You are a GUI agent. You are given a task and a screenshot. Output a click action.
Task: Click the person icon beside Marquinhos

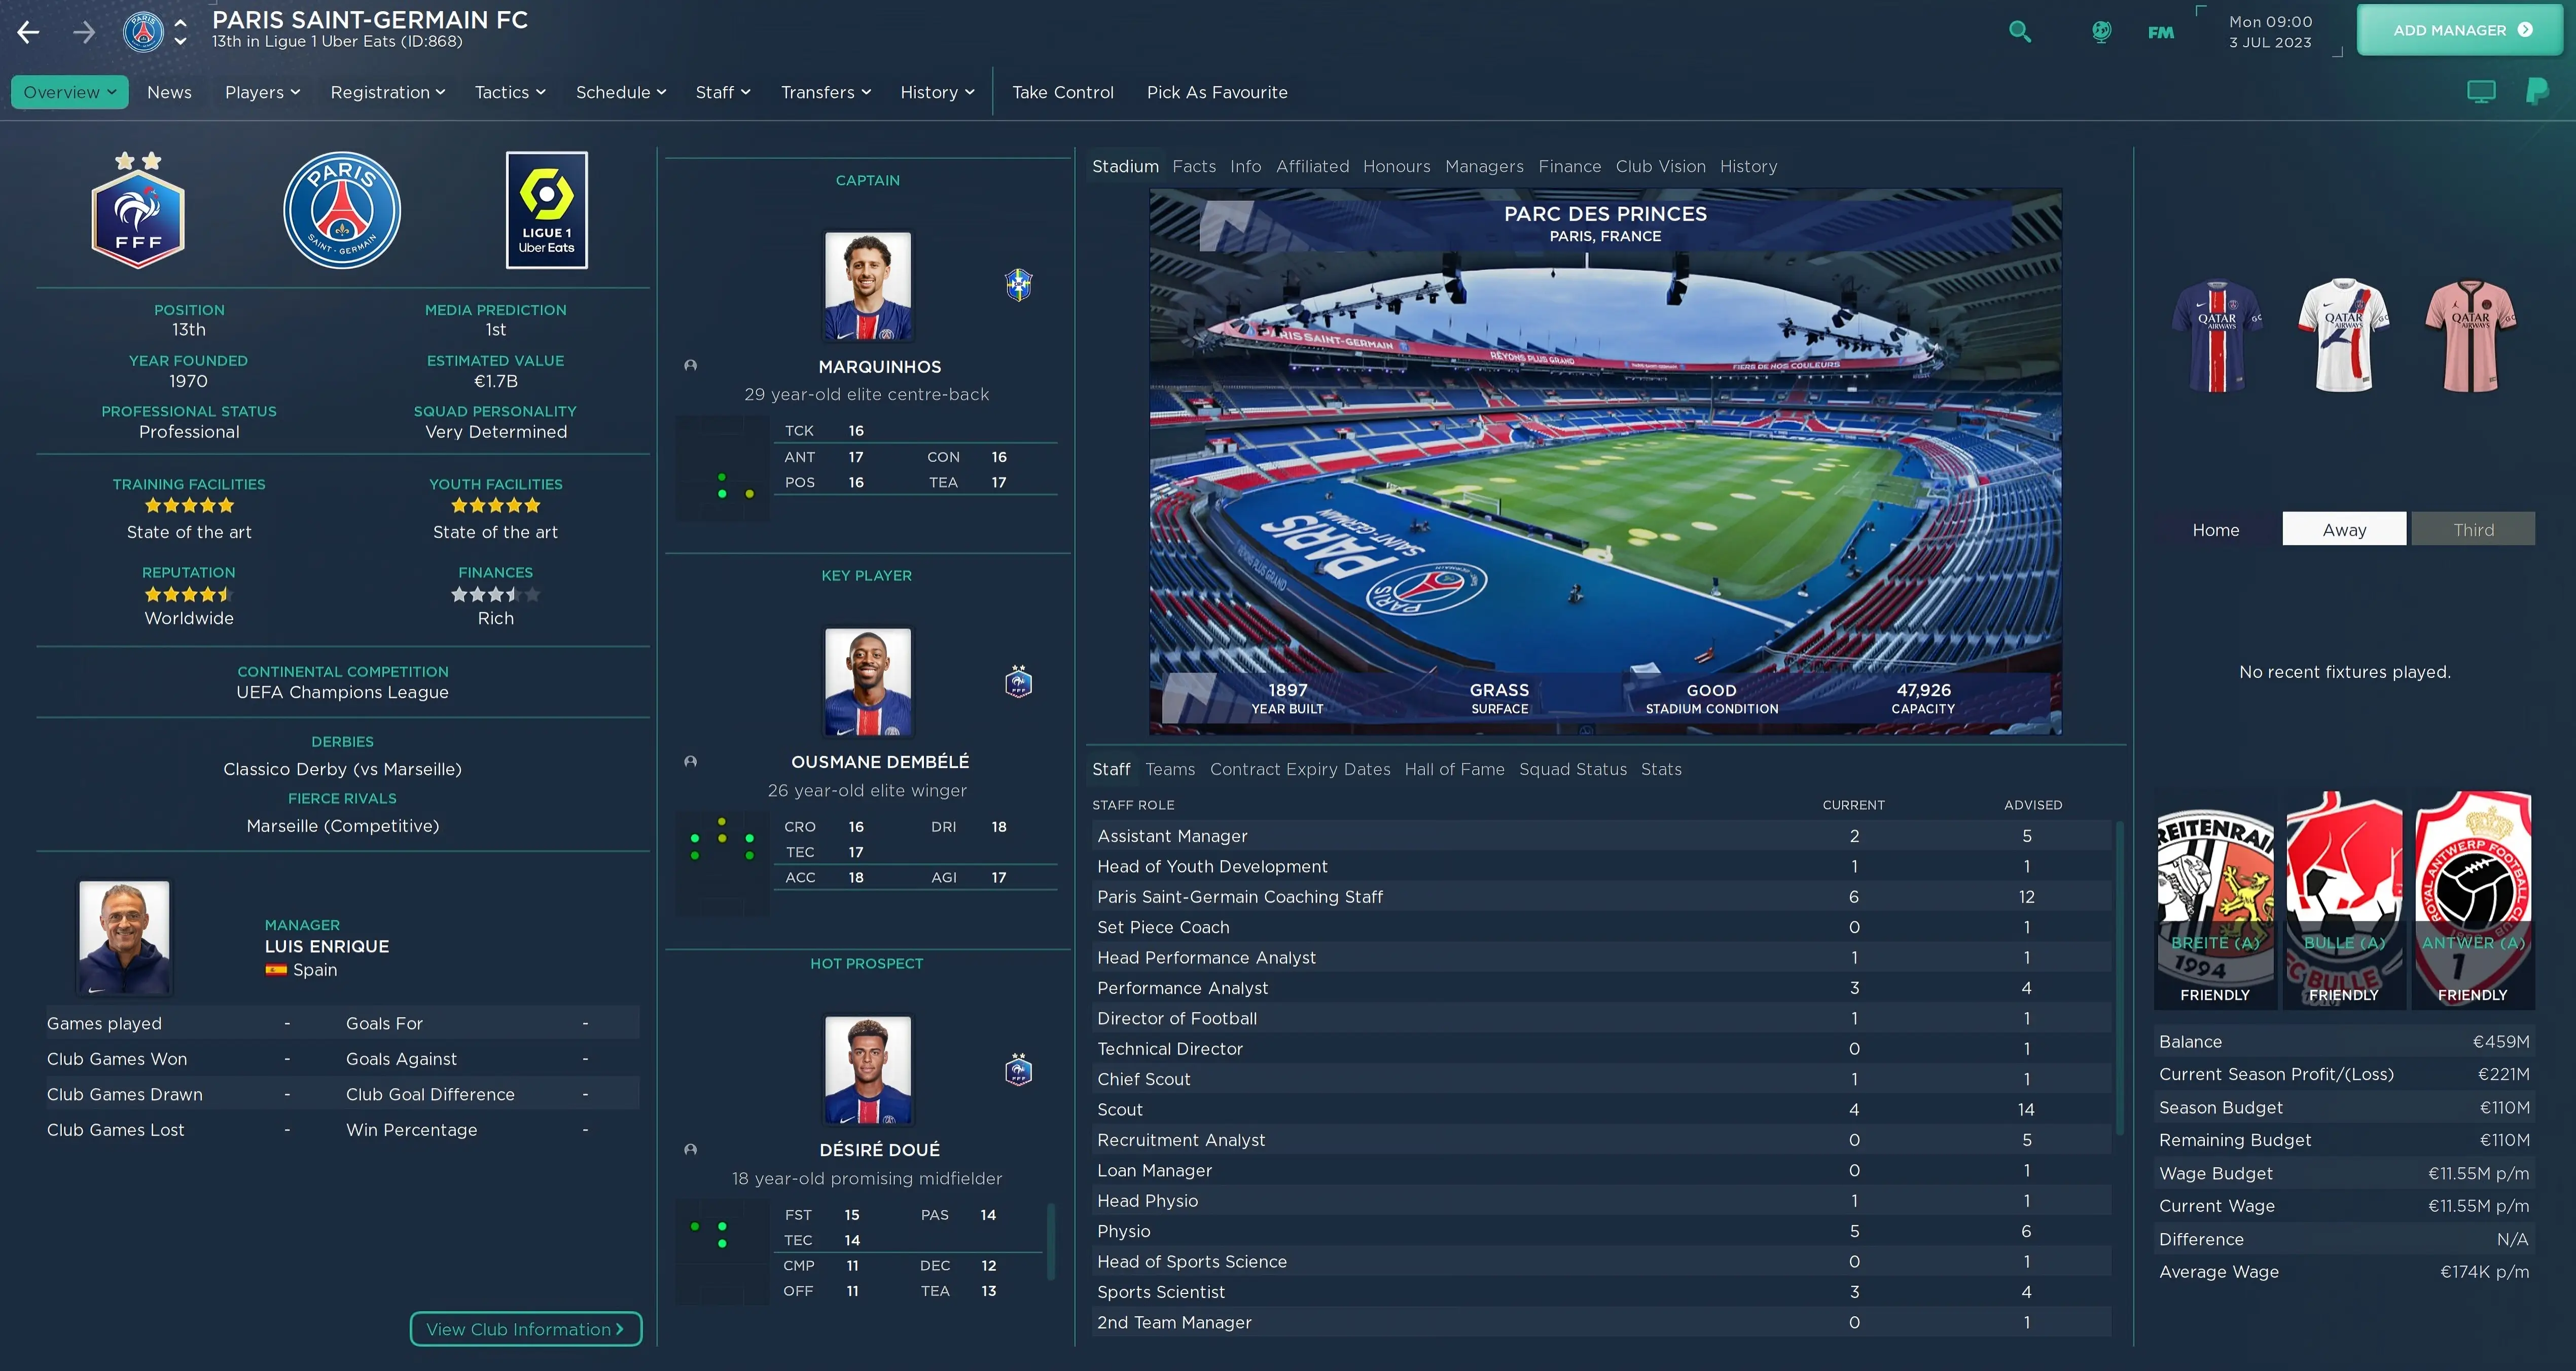point(690,365)
